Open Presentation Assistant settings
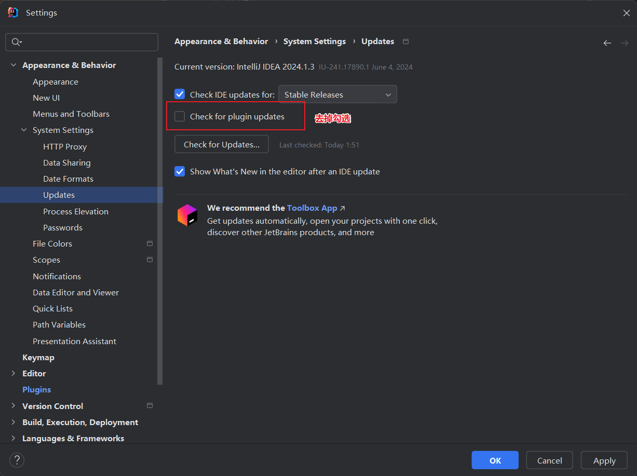Image resolution: width=637 pixels, height=476 pixels. pos(74,341)
